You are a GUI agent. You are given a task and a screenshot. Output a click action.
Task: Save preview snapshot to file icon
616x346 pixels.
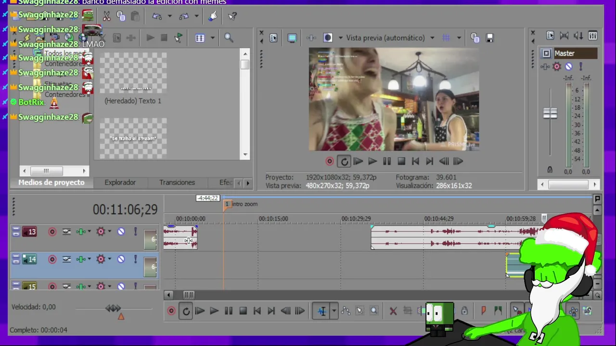[x=489, y=38]
